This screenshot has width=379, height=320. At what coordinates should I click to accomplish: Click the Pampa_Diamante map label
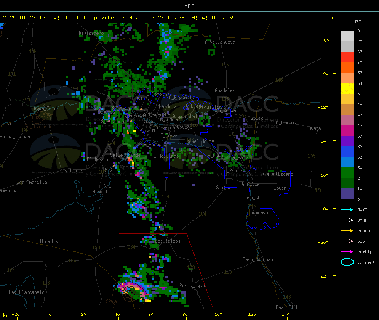(18, 137)
